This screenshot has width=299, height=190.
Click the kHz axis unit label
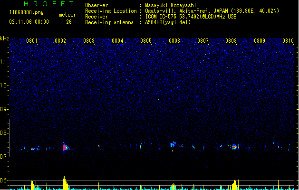click(x=4, y=38)
